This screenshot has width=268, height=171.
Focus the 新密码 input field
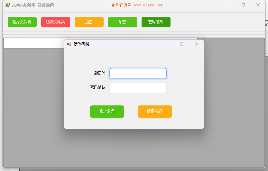pyautogui.click(x=138, y=73)
